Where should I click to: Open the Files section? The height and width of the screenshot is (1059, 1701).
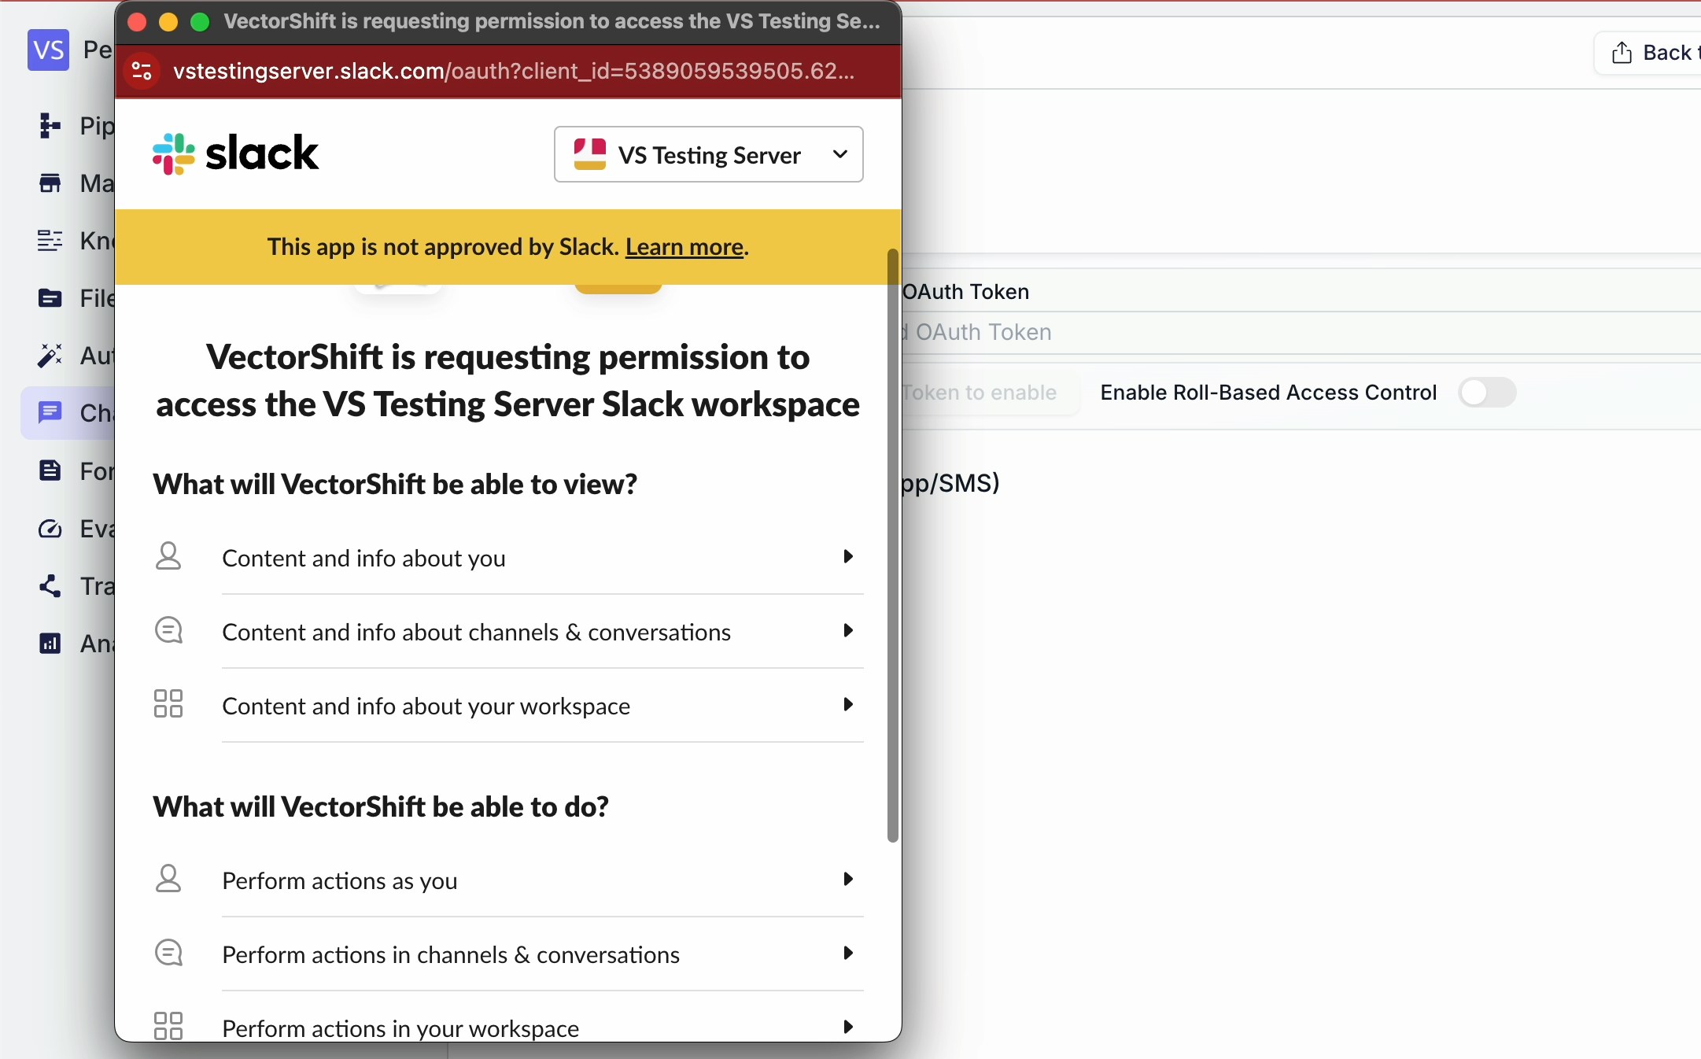click(51, 299)
